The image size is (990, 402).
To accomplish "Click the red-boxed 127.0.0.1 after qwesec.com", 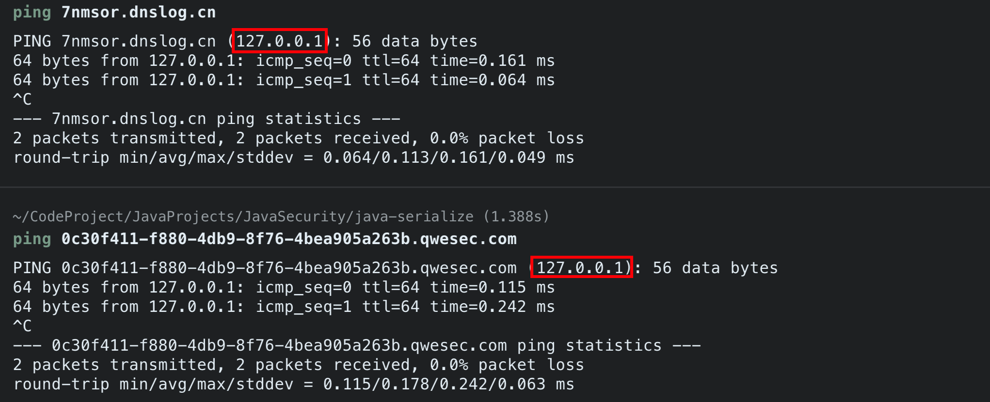I will click(581, 267).
